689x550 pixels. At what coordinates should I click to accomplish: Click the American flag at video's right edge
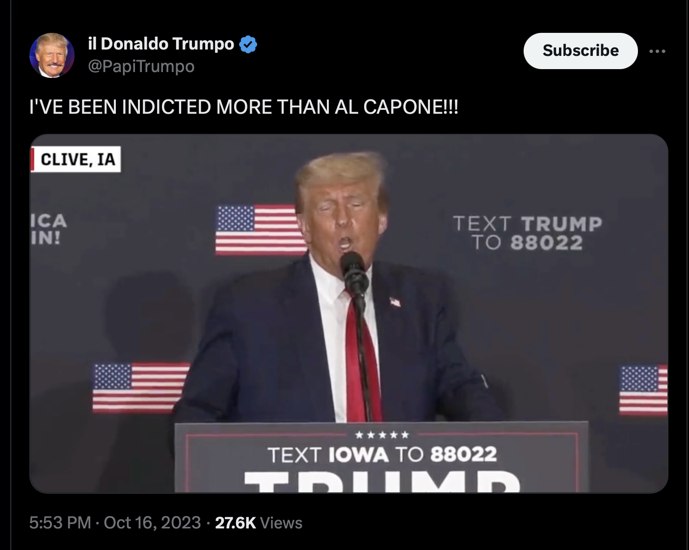[643, 390]
